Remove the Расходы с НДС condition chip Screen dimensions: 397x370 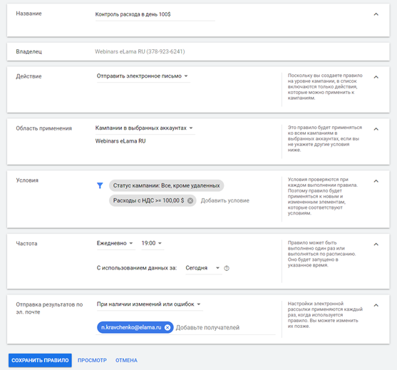coord(190,200)
